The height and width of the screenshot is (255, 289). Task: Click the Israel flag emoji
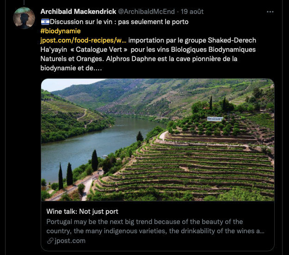[x=45, y=22]
